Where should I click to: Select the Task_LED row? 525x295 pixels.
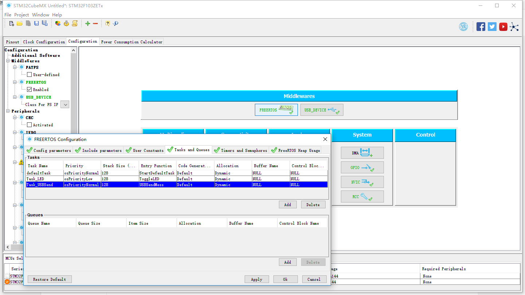click(176, 179)
